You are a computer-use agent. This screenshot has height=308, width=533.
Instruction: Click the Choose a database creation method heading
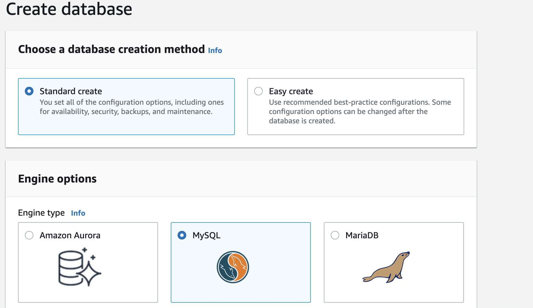coord(112,49)
